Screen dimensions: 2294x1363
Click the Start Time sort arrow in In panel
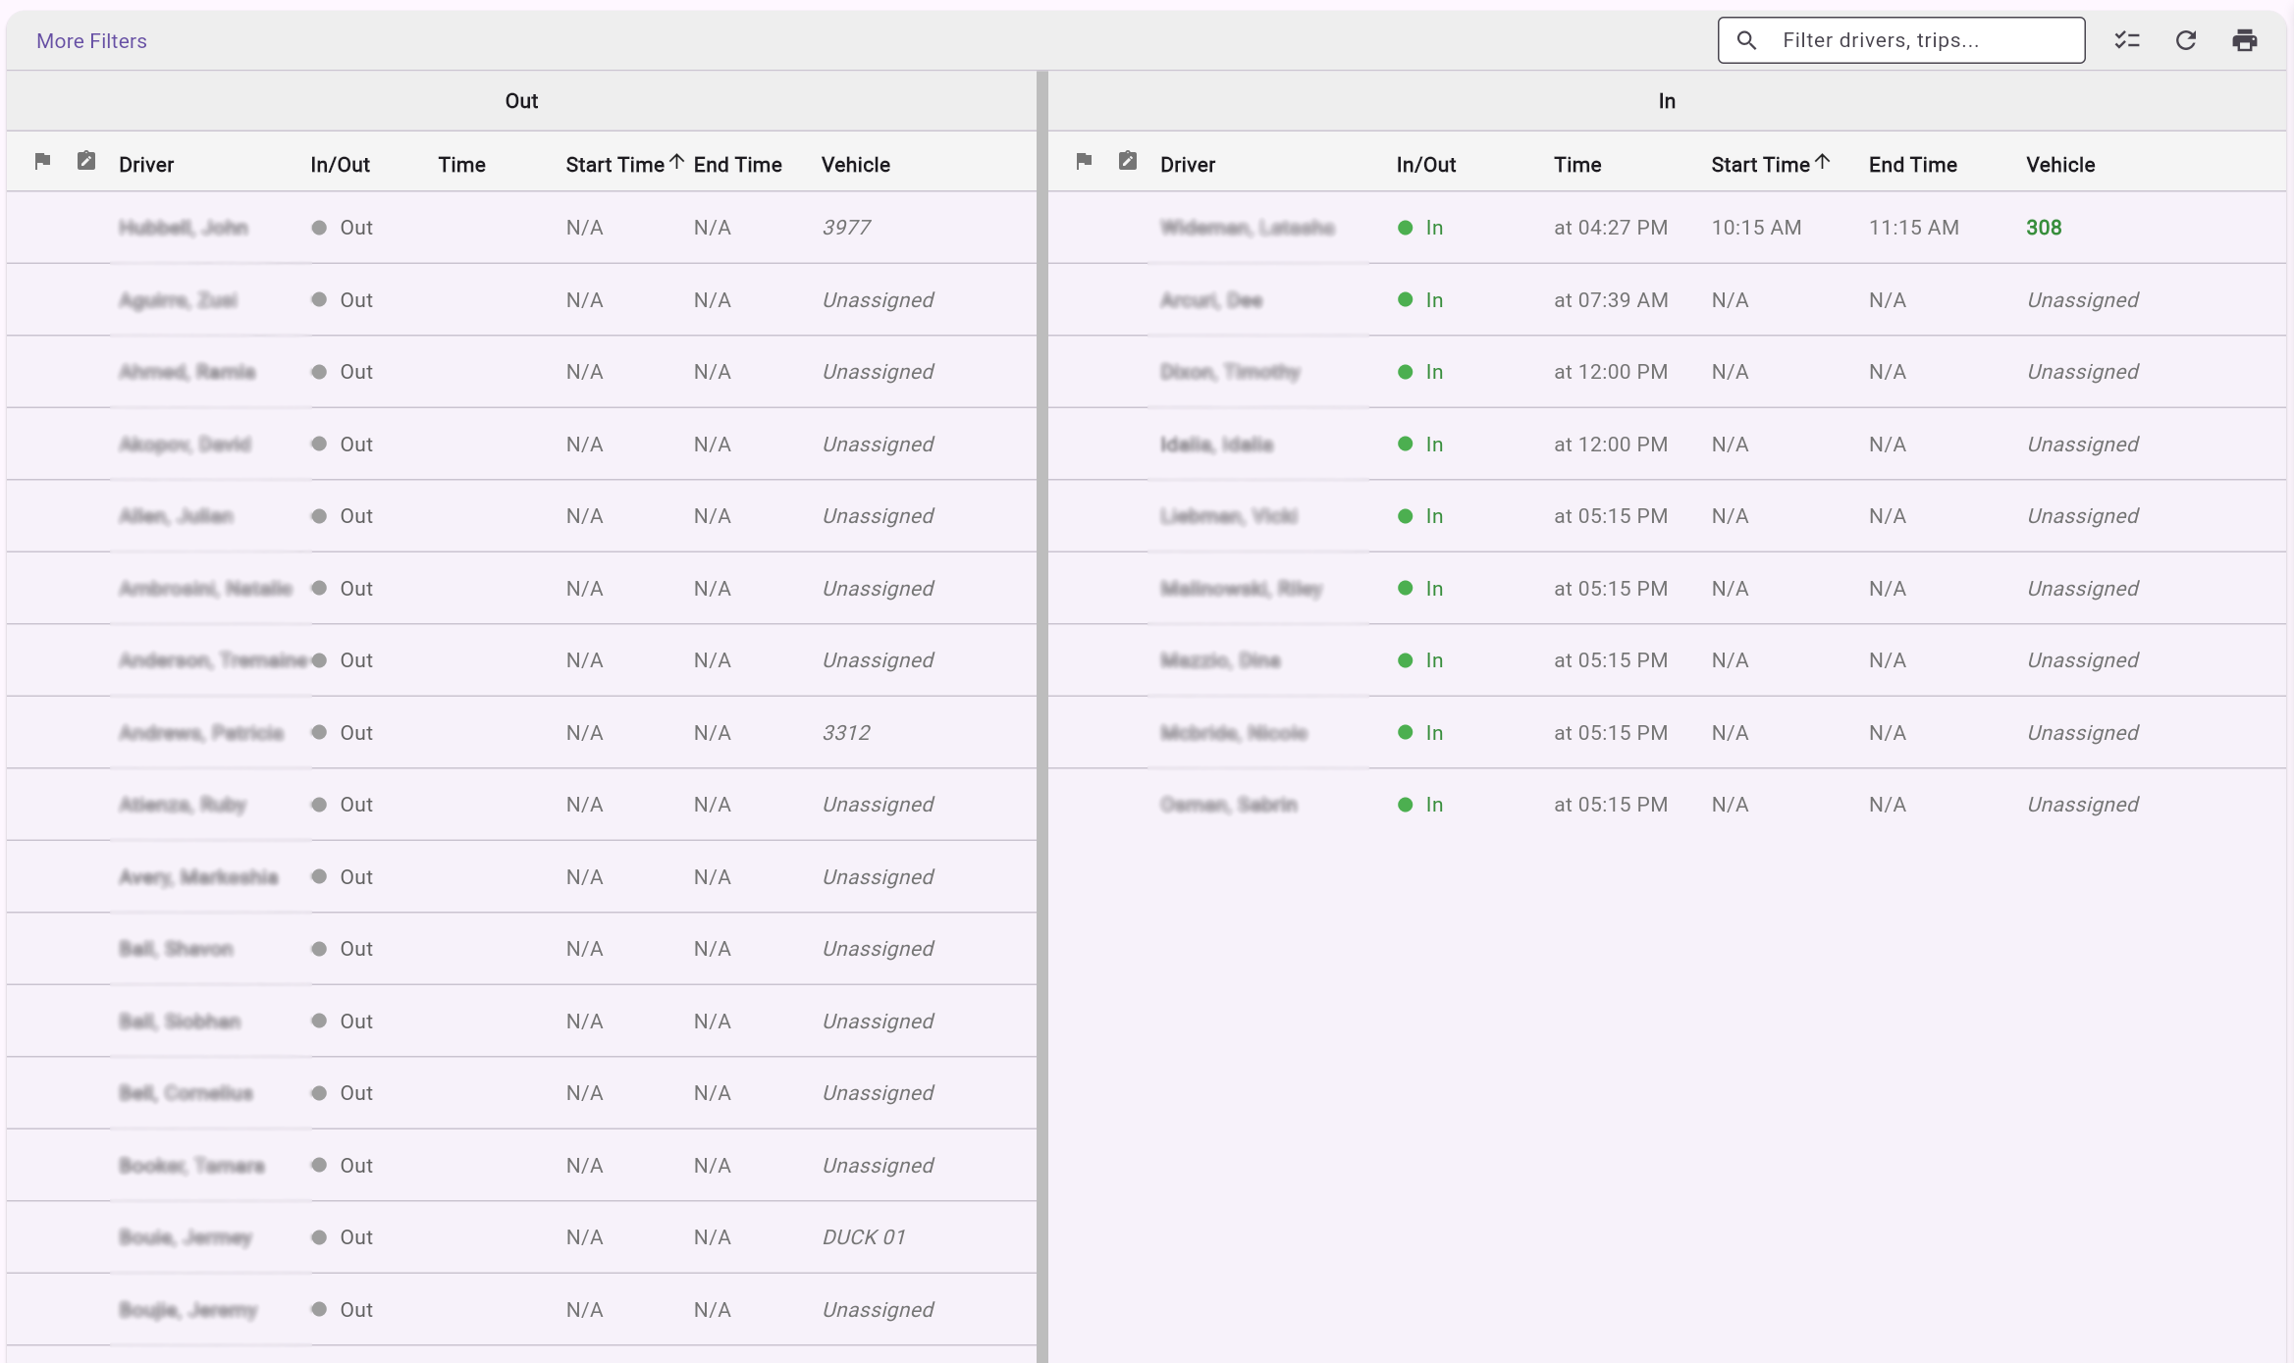click(1823, 160)
